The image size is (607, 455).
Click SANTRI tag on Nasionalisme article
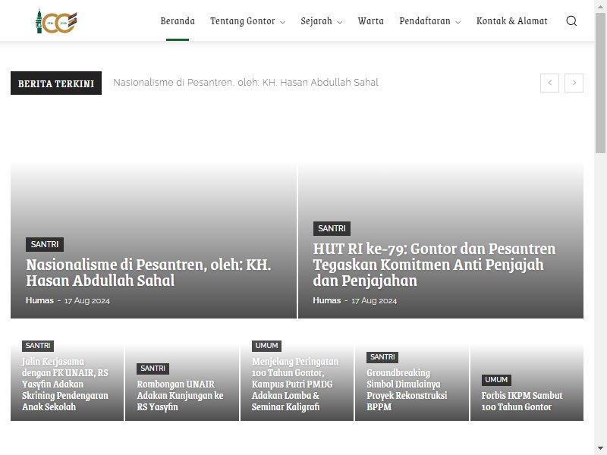coord(45,244)
